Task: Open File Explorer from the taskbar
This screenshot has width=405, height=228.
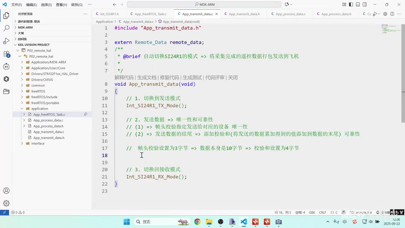Action: point(209,222)
